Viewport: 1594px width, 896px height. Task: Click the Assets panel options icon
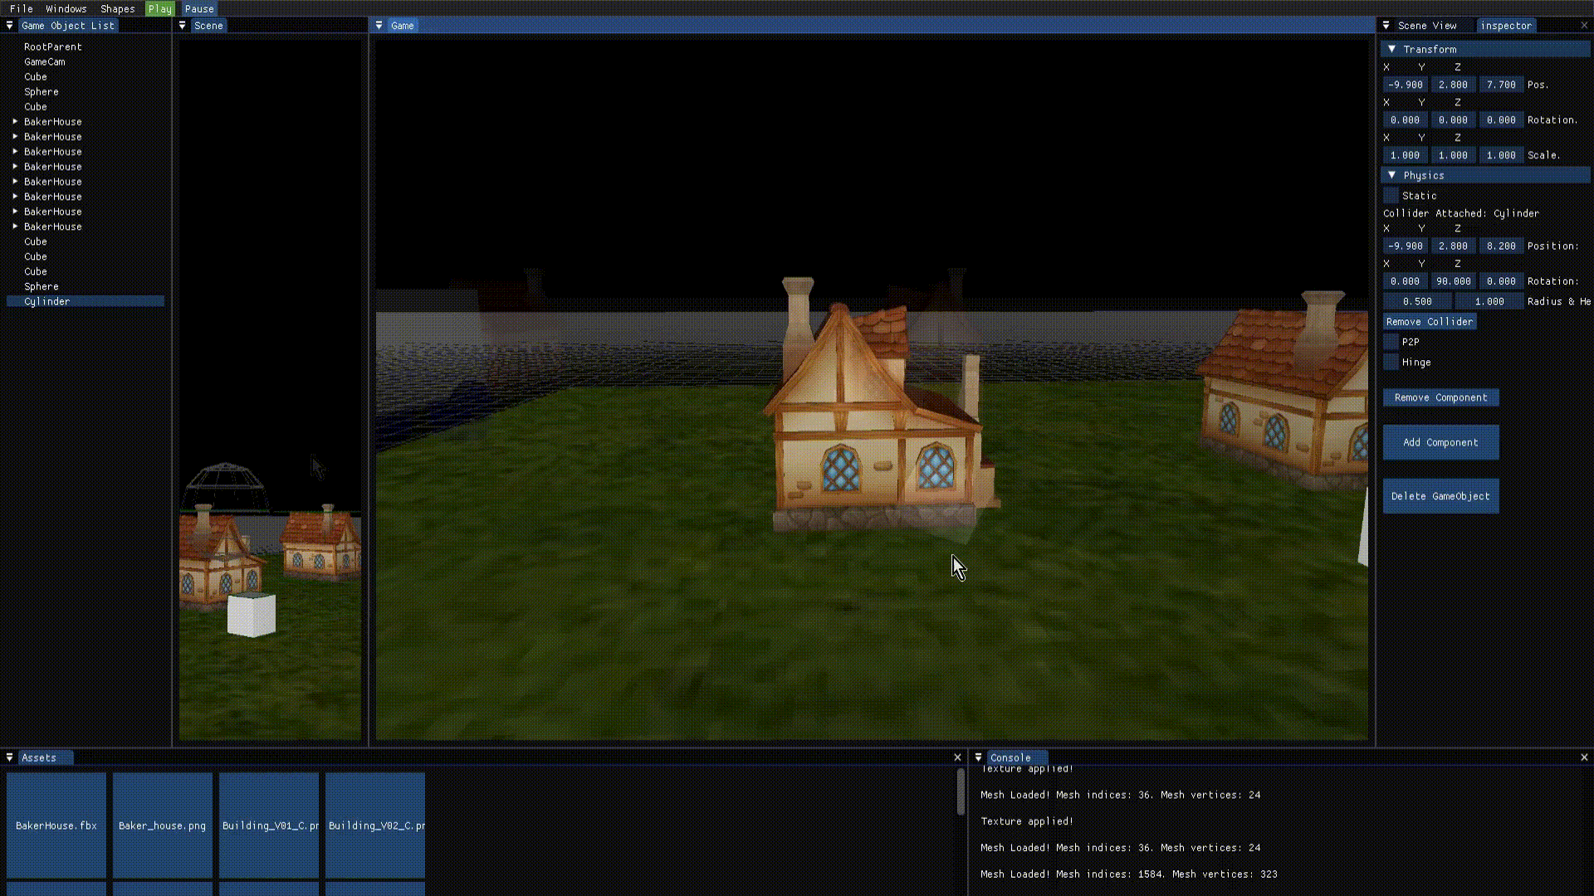pos(9,757)
